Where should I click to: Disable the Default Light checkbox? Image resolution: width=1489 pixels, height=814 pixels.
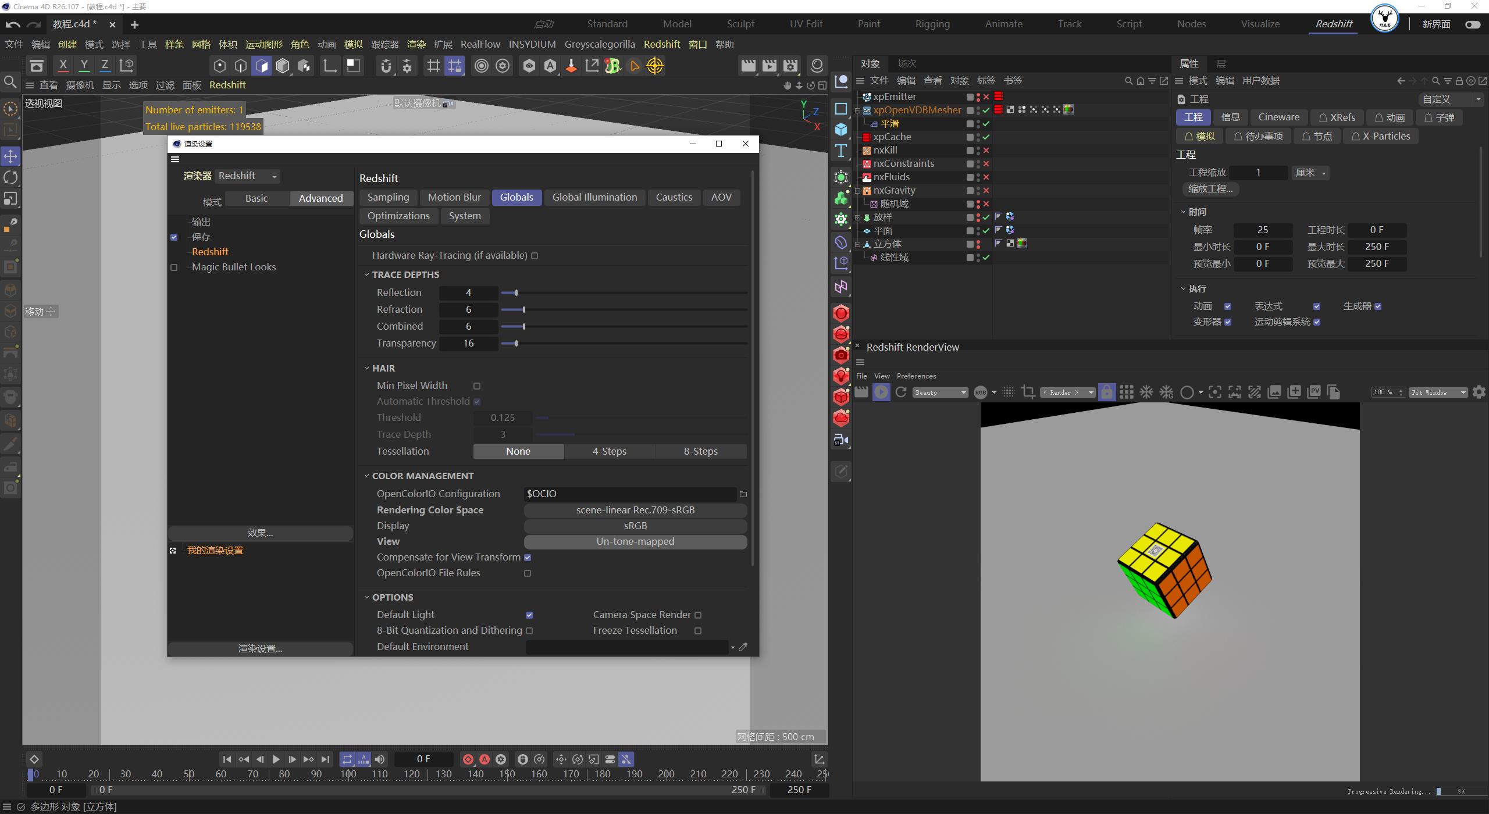(529, 615)
